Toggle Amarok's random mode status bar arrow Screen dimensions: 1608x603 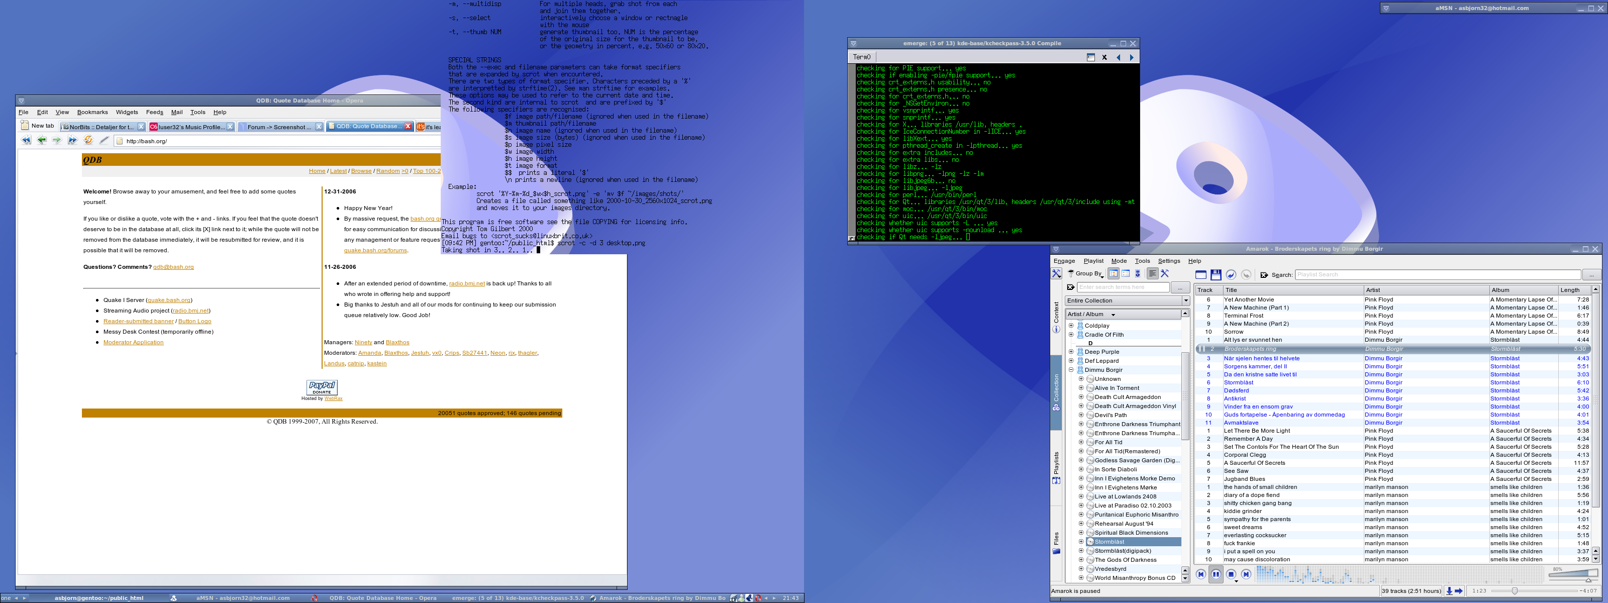click(1459, 590)
